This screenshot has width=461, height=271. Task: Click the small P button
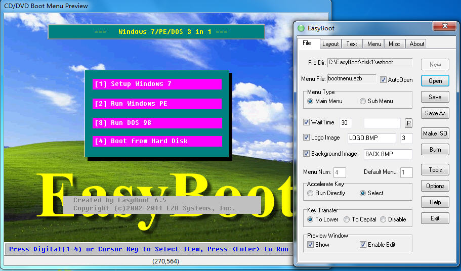(408, 123)
